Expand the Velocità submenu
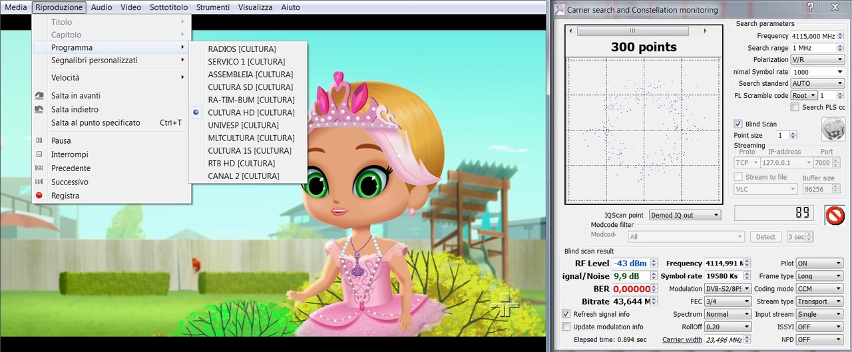852x352 pixels. (111, 78)
